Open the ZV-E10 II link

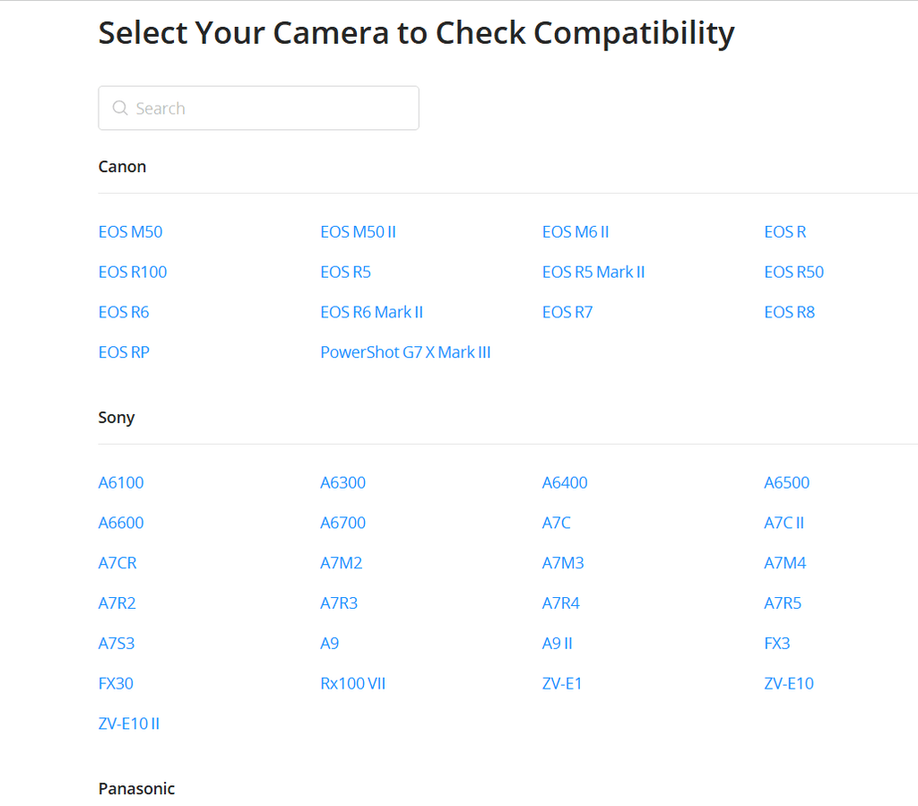tap(129, 724)
